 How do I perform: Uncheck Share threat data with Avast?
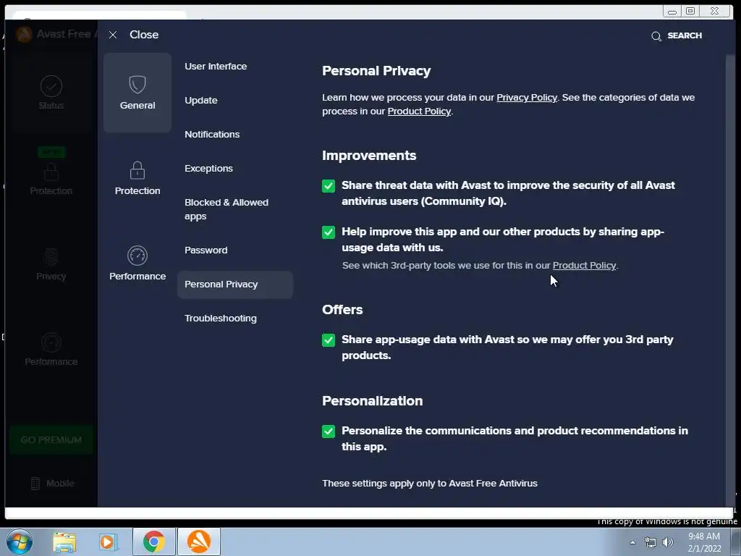(329, 186)
